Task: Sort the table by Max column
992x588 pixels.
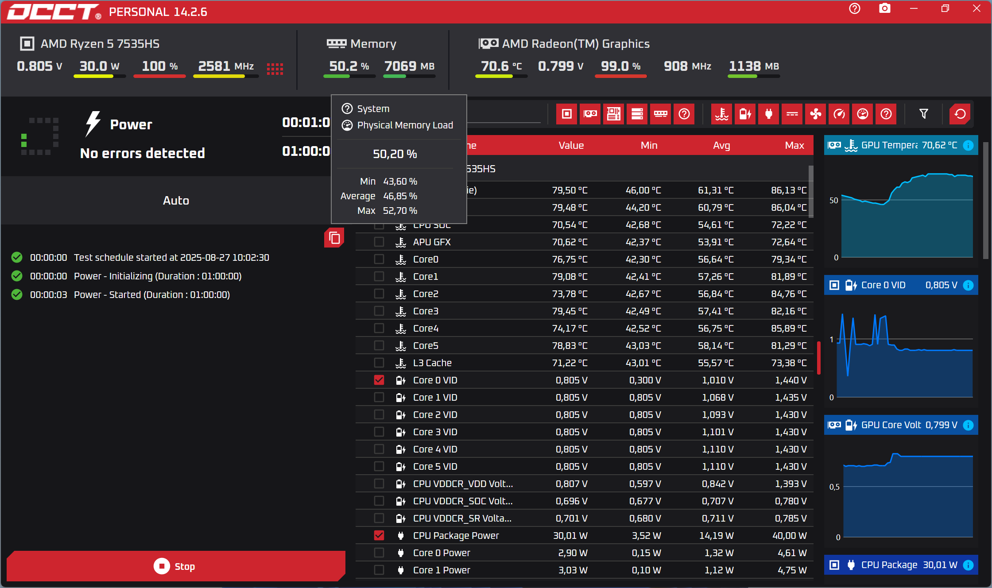Action: [x=794, y=145]
